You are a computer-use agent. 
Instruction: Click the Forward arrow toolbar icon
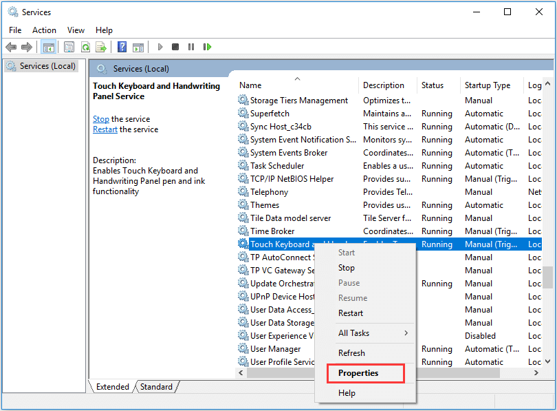[x=27, y=47]
